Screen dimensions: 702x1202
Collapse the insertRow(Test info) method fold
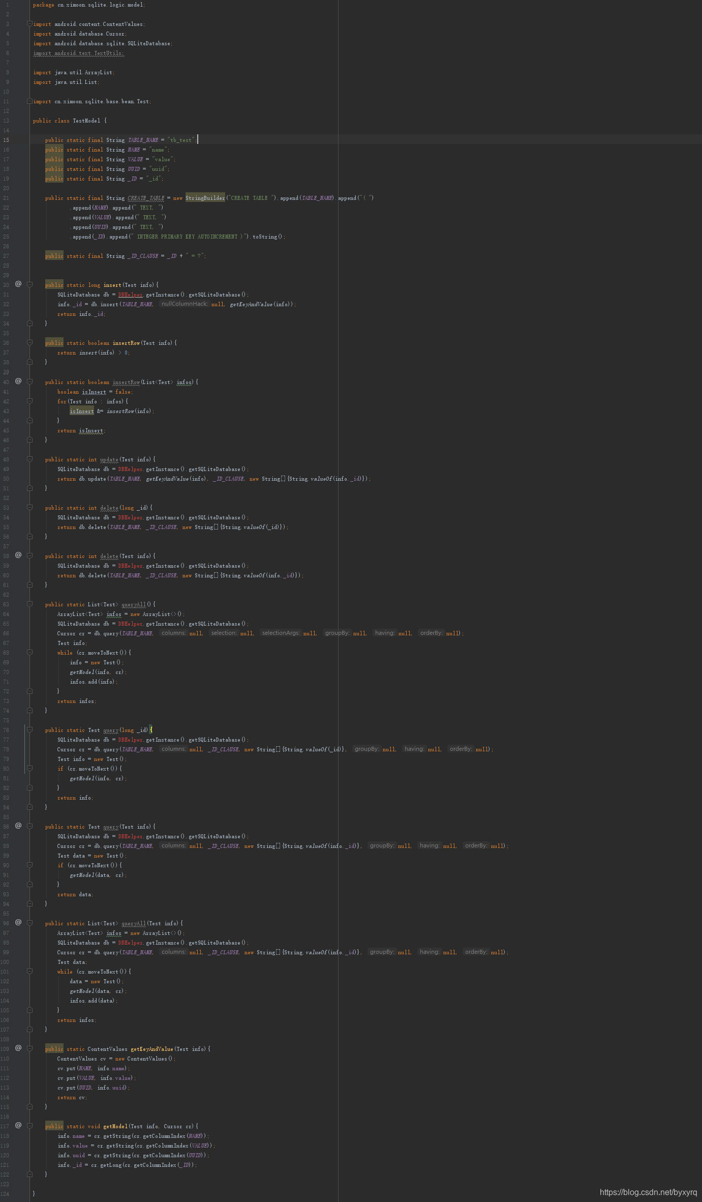click(x=29, y=343)
